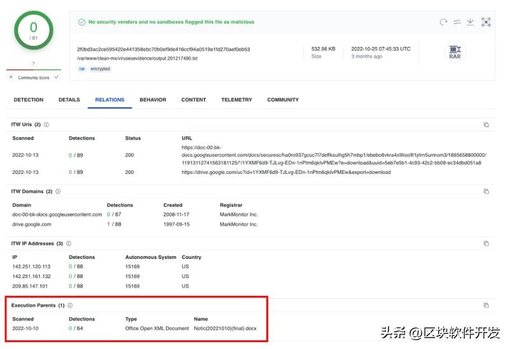Download the file using download icon
Viewport: 510px width, 349px height.
point(470,22)
